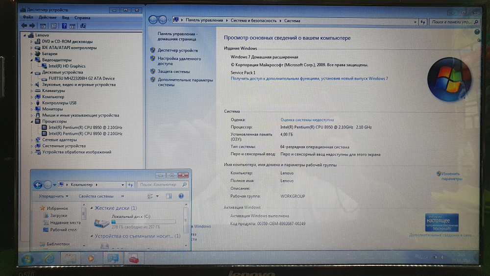Click help icon in System window
490x276 pixels.
[x=477, y=32]
